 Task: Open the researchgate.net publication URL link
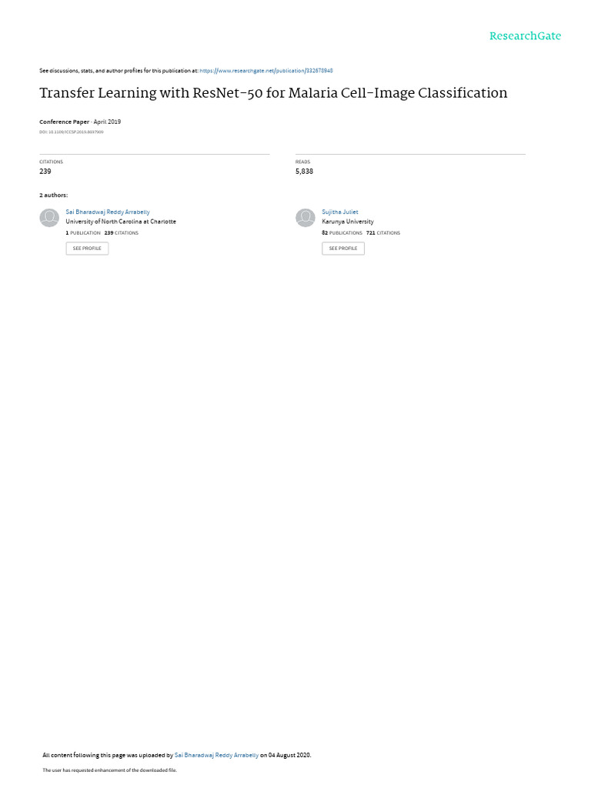(x=266, y=71)
